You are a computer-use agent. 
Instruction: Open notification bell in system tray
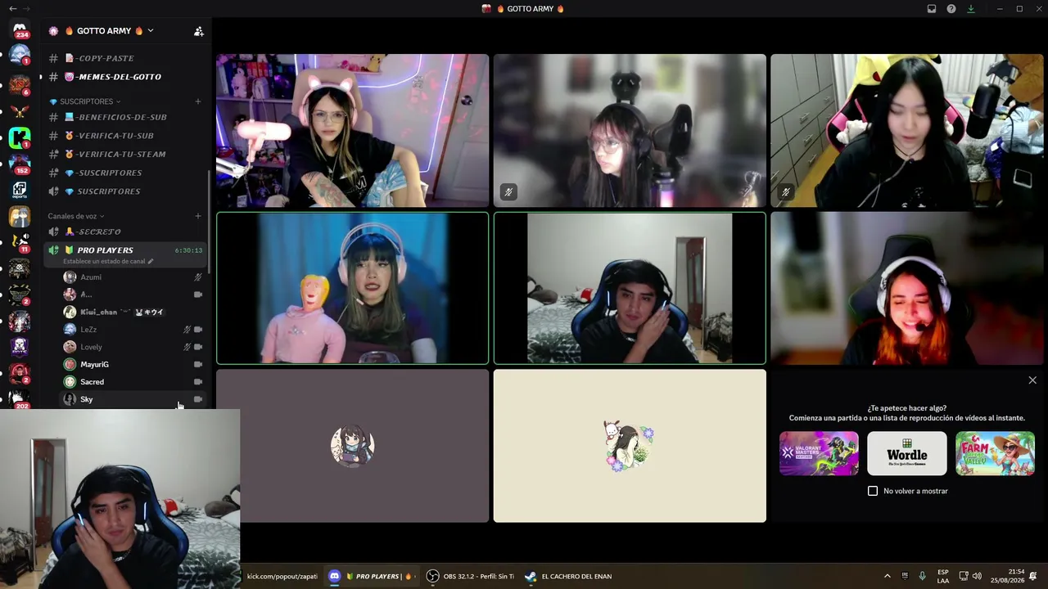click(1033, 576)
